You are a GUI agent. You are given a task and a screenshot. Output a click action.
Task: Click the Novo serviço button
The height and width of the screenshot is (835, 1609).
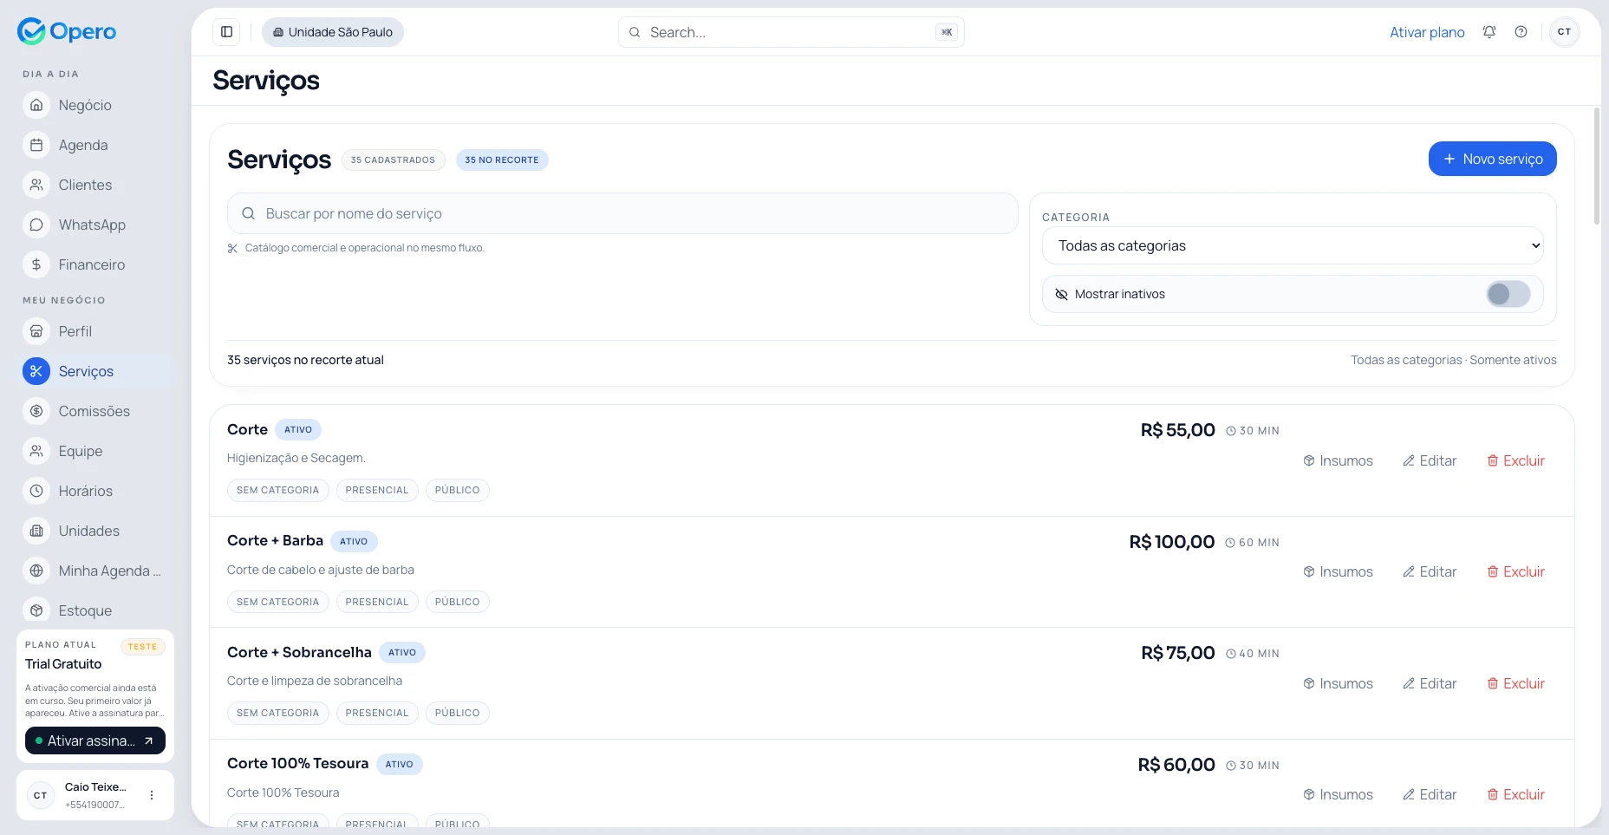click(x=1492, y=159)
